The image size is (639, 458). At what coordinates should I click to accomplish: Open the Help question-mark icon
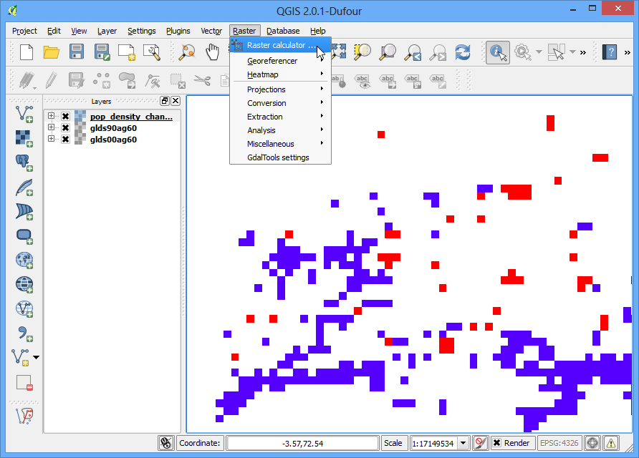tap(610, 52)
